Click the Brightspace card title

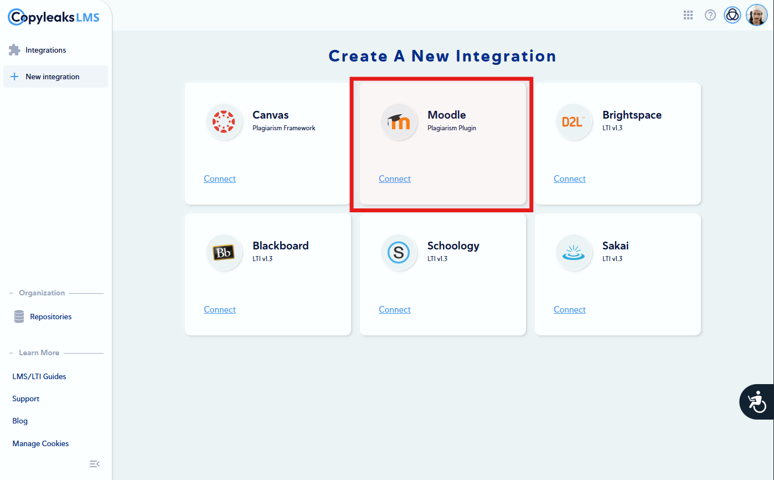click(632, 115)
